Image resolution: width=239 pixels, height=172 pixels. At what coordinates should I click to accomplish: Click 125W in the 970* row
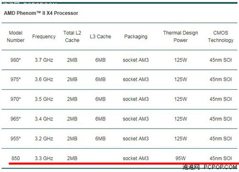tap(181, 99)
